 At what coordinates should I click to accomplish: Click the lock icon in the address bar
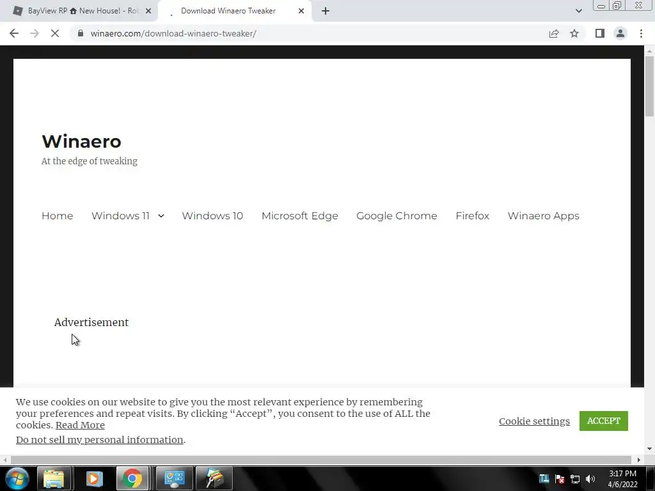[81, 33]
